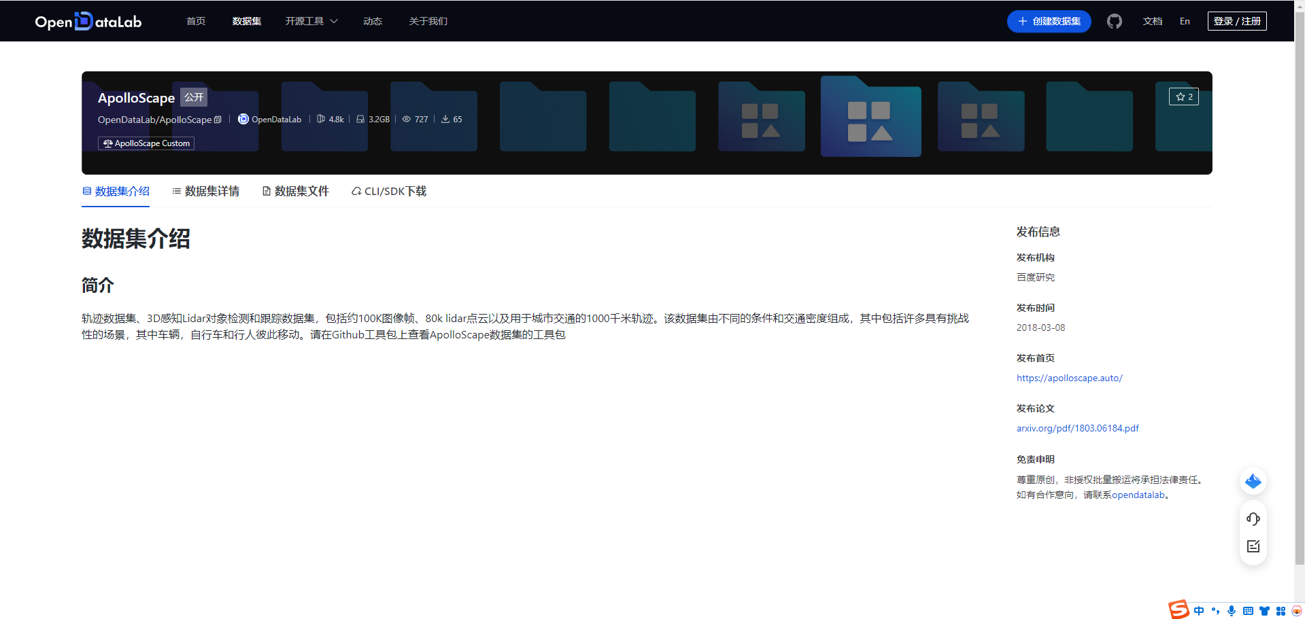
Task: Click the 简介 section heading
Action: point(98,285)
